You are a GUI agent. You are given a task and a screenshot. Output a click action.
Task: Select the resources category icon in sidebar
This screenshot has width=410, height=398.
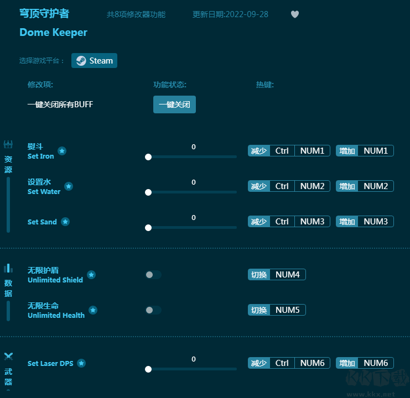[8, 144]
